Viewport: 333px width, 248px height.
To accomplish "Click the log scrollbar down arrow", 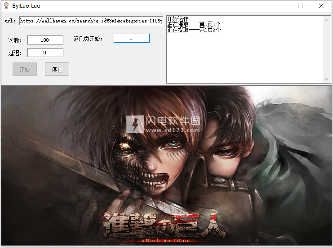I will click(x=326, y=79).
